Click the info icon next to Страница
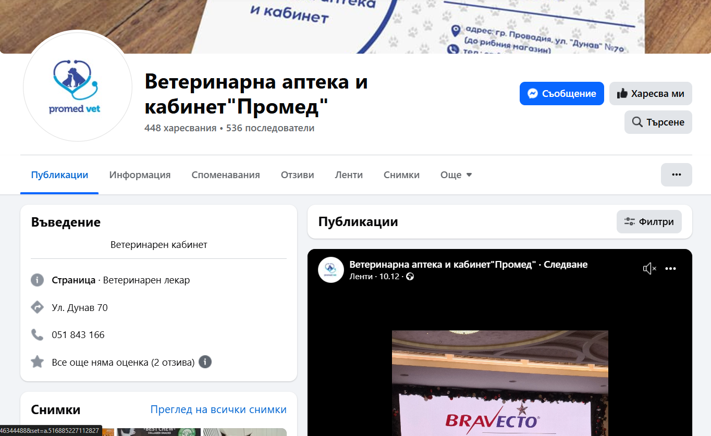Viewport: 711px width, 436px height. pyautogui.click(x=37, y=280)
